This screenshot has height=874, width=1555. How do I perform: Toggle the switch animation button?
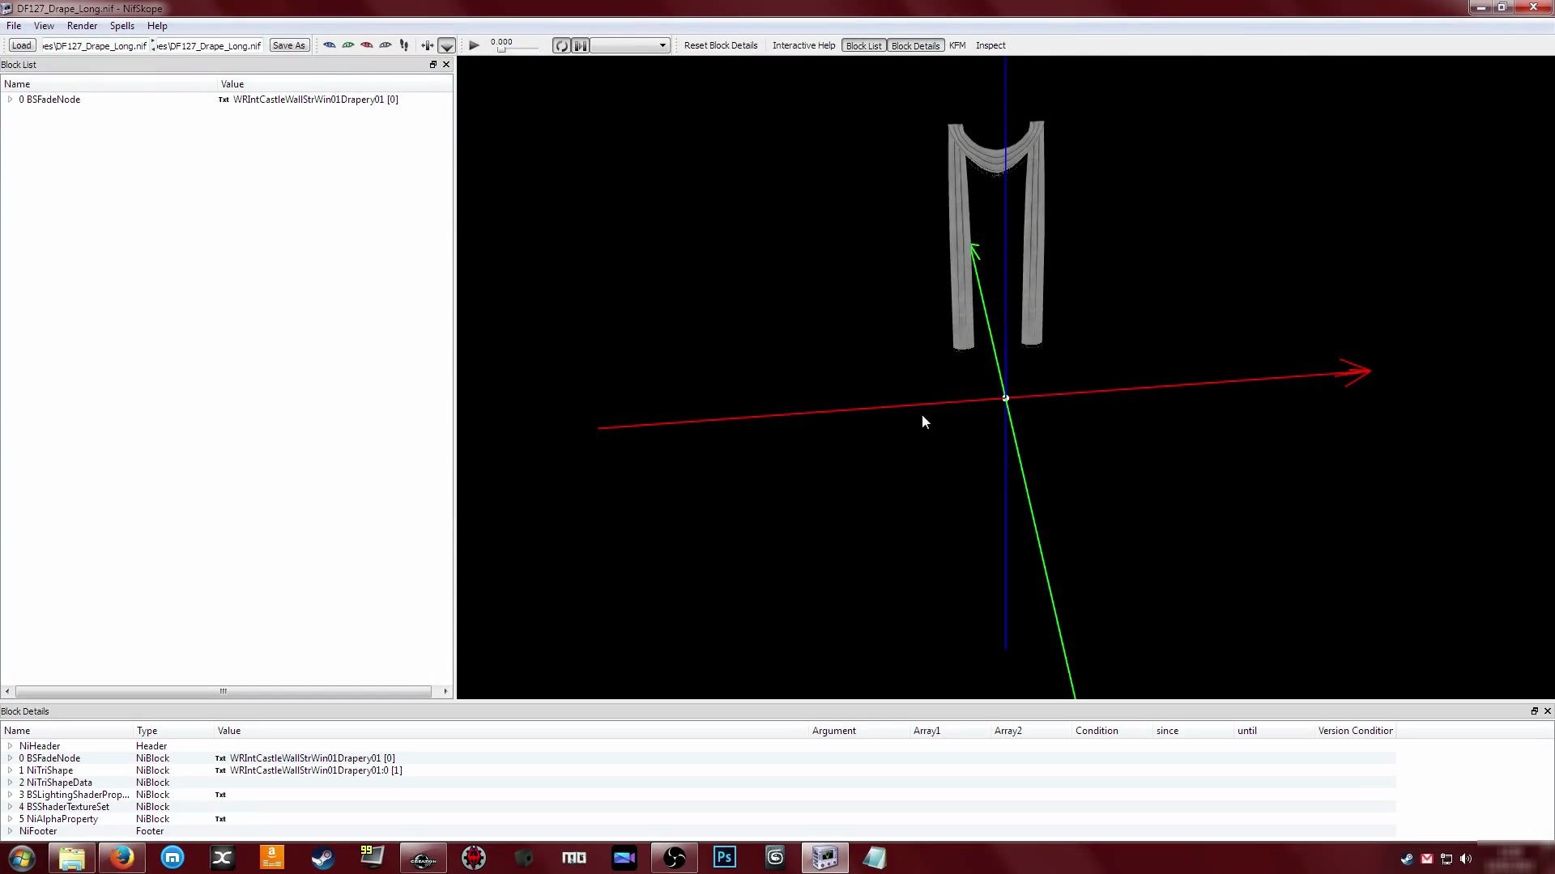point(581,45)
